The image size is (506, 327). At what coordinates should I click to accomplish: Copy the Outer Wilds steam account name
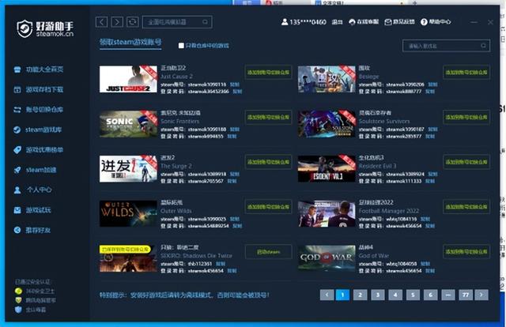[x=235, y=219]
